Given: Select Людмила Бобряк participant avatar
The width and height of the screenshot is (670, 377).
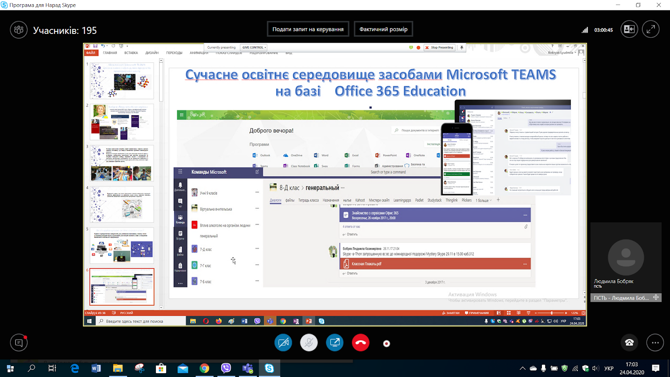Looking at the screenshot, I should [x=626, y=257].
